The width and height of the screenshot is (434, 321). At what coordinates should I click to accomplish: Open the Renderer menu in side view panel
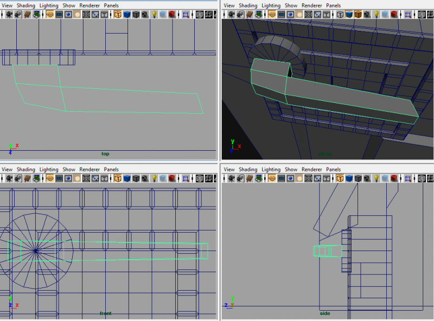(x=312, y=169)
